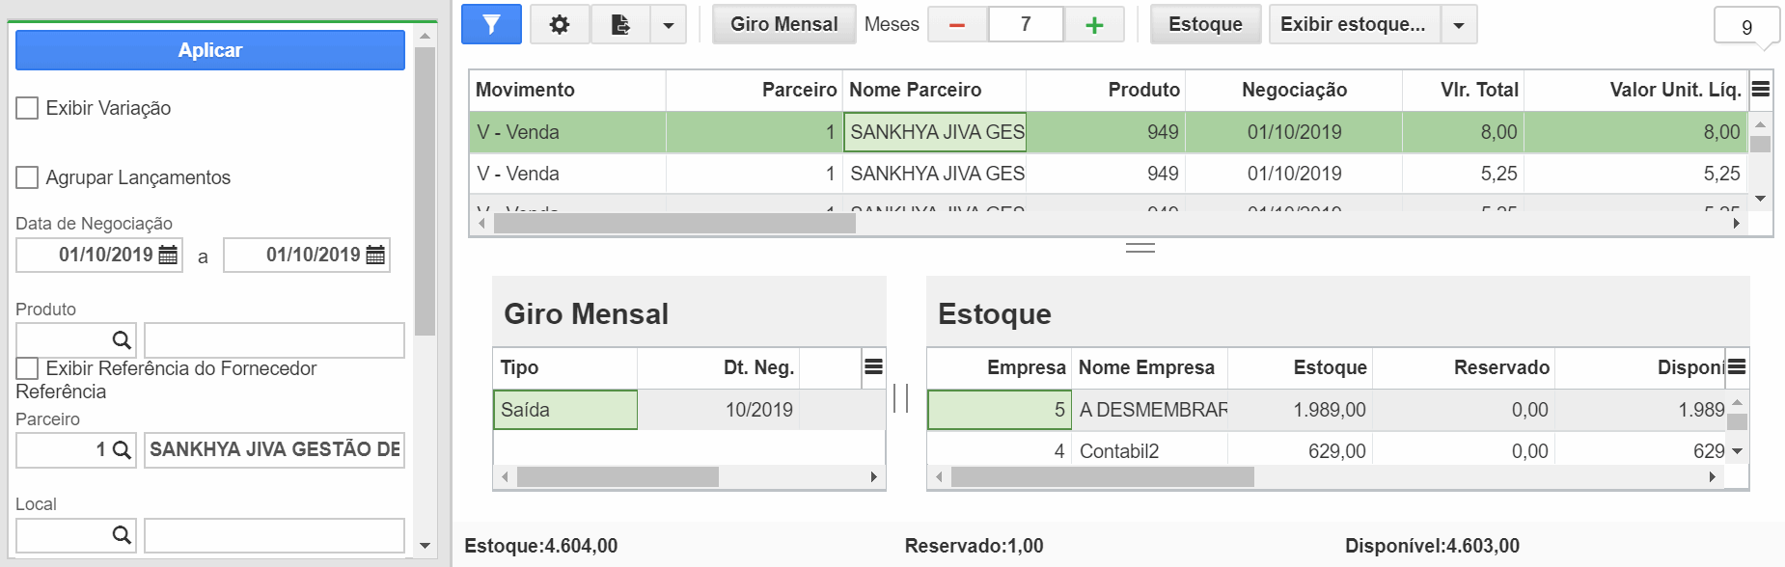Open column menu of Giro Mensal grid
This screenshot has height=567, width=1785.
(873, 366)
